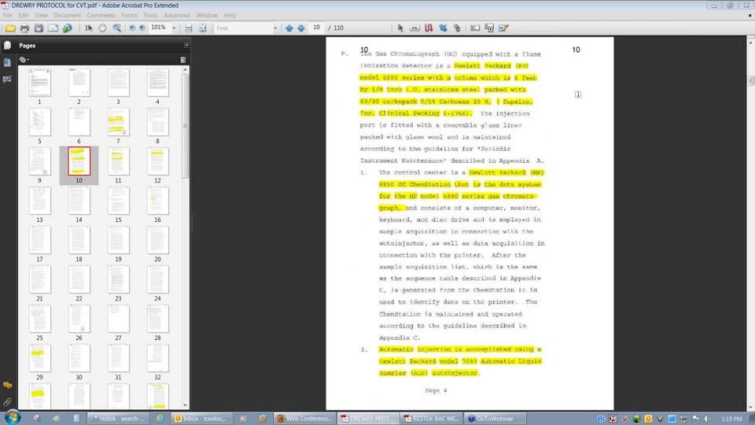Click the red article thread tool icon
This screenshot has width=755, height=425.
point(429,28)
